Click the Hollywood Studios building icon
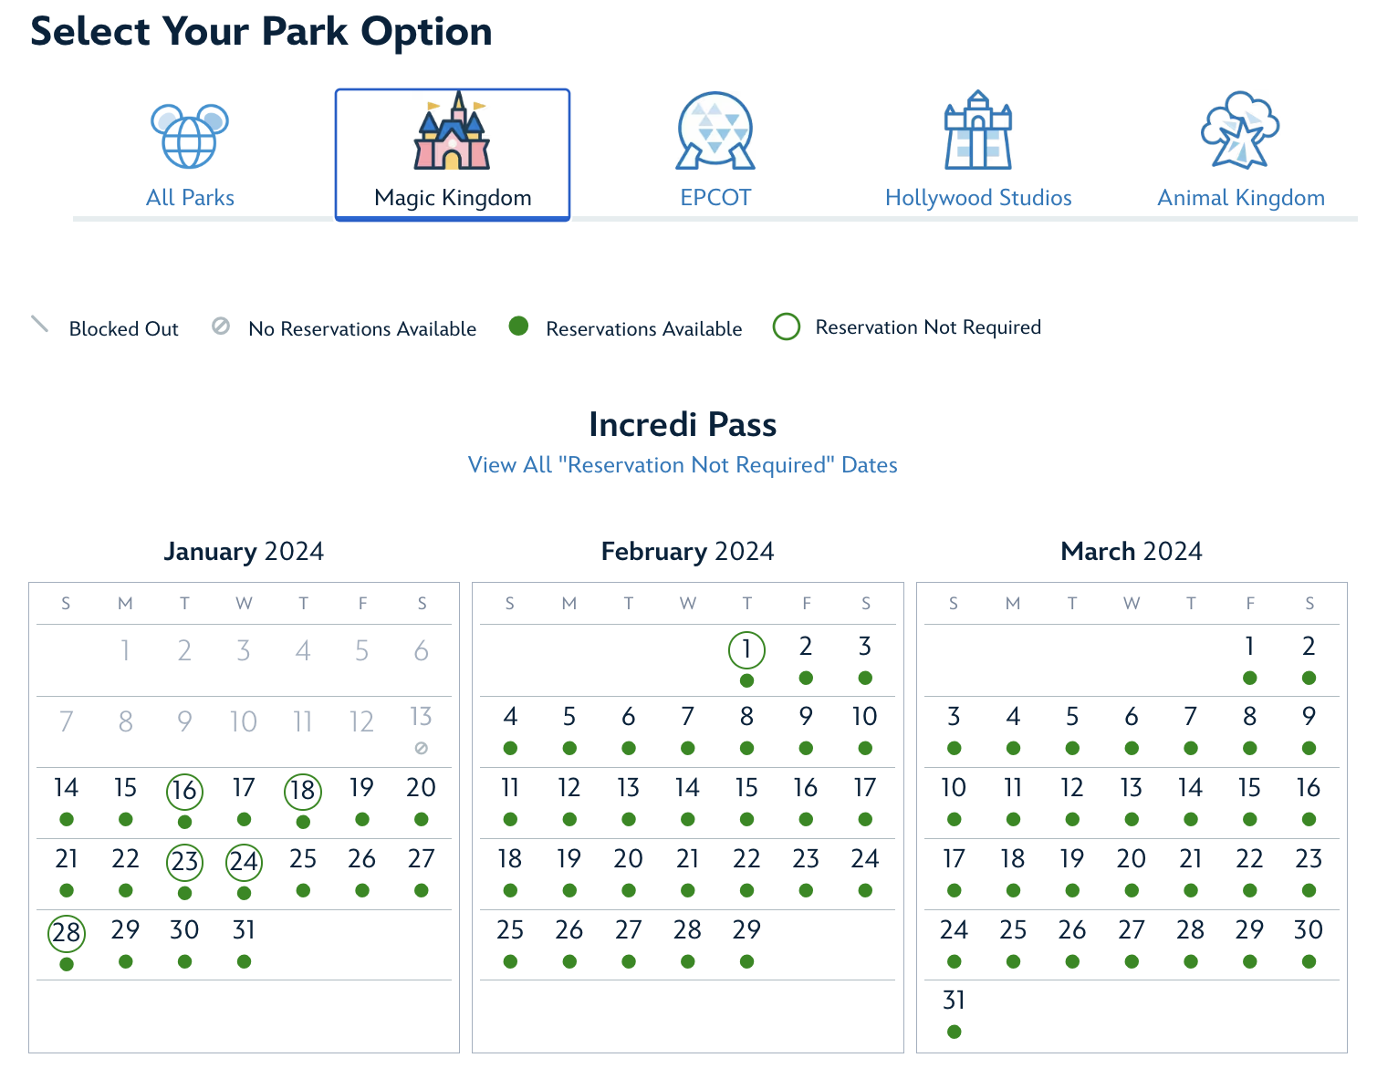 (978, 132)
